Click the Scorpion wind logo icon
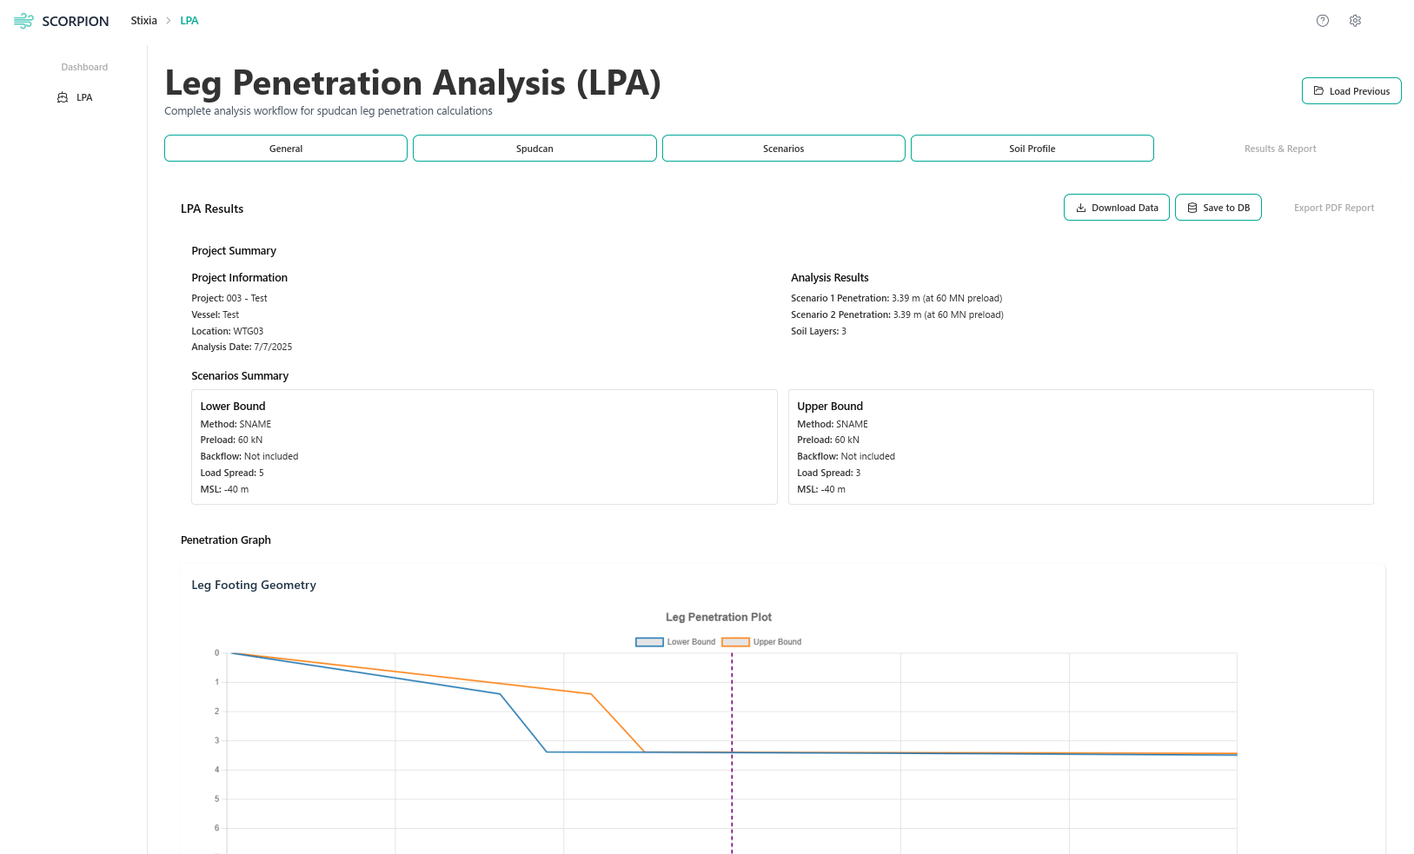Image resolution: width=1414 pixels, height=854 pixels. [x=23, y=21]
